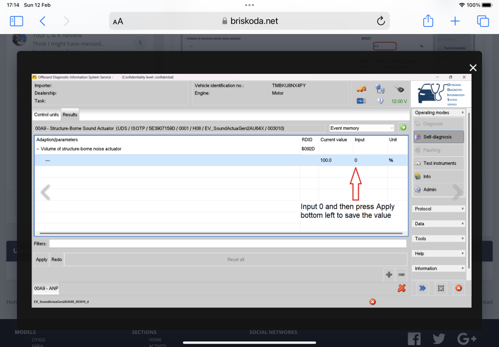
Task: Click the Filters text field
Action: coord(228,244)
